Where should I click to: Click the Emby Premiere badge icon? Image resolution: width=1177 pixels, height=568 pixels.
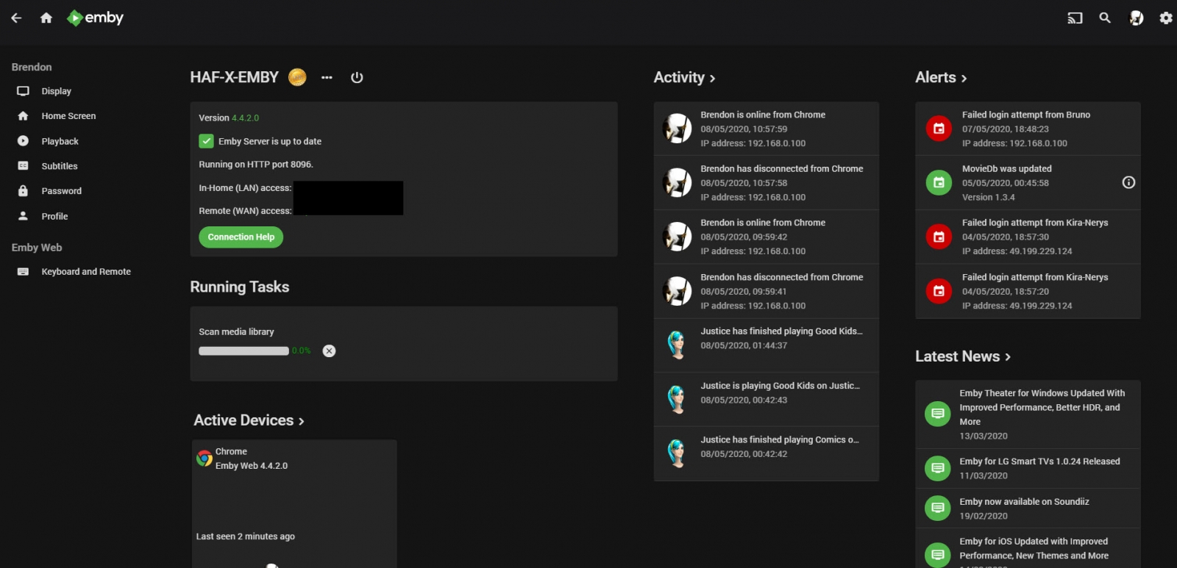pos(297,77)
